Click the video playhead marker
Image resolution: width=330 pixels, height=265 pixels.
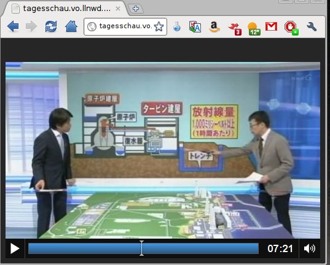141,248
